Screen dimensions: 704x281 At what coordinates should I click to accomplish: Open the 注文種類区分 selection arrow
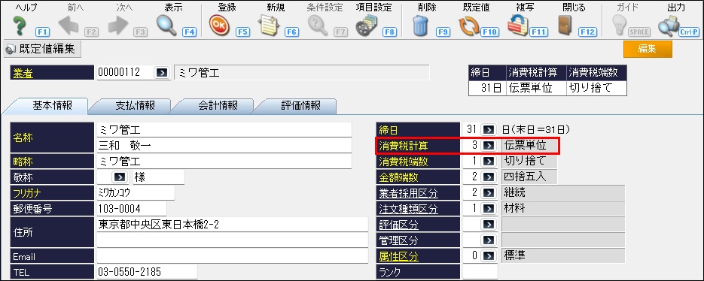(488, 208)
